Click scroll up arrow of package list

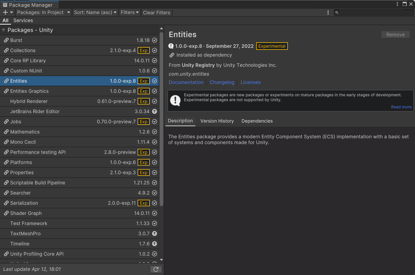point(161,28)
